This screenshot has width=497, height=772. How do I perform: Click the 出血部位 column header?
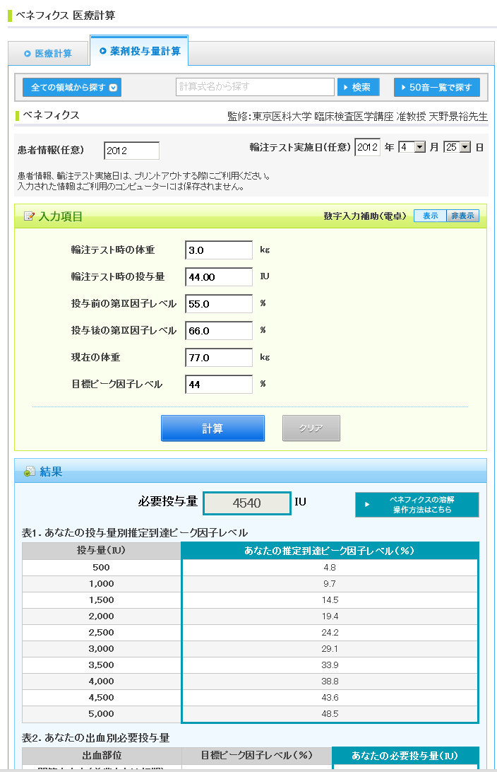[x=102, y=755]
